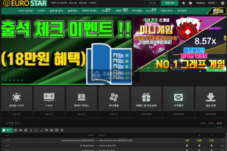Click the 로그인 button
227x151 pixels.
pyautogui.click(x=152, y=3)
